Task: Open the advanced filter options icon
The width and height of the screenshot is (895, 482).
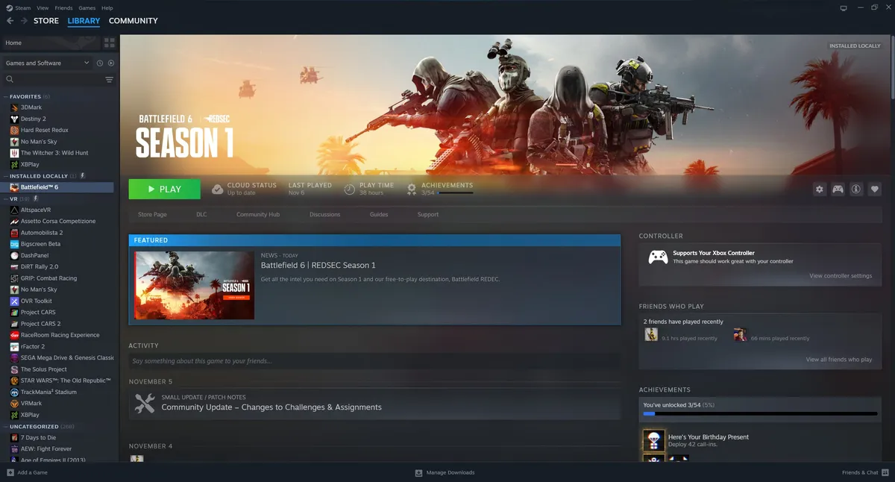Action: click(110, 79)
